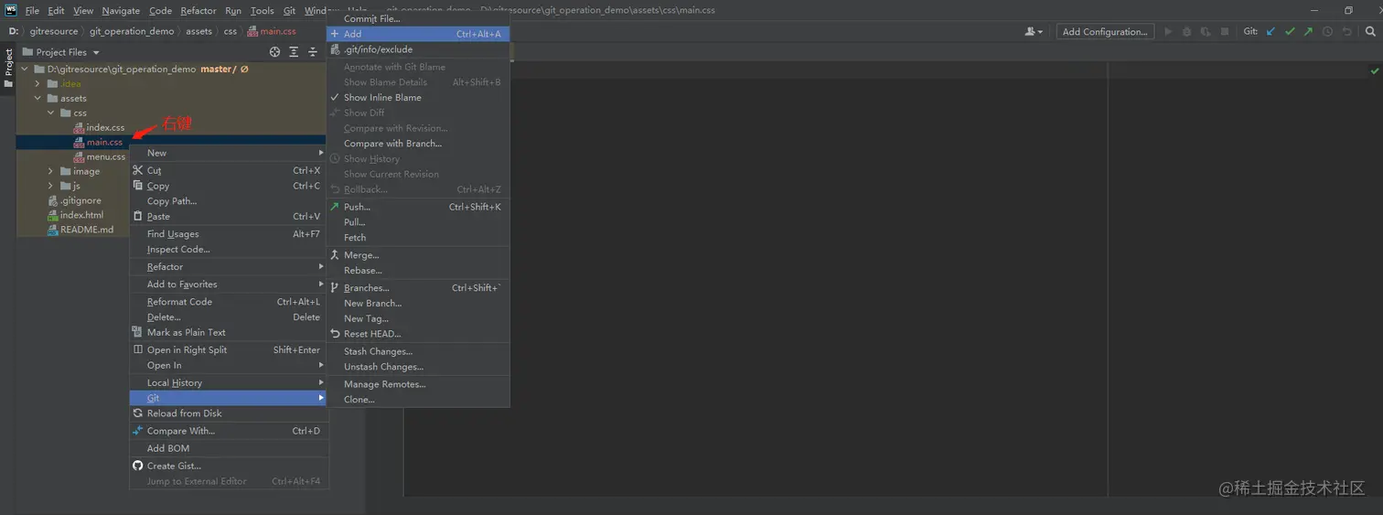Select Reformat Code in context menu
Viewport: 1383px width, 515px height.
pyautogui.click(x=228, y=302)
